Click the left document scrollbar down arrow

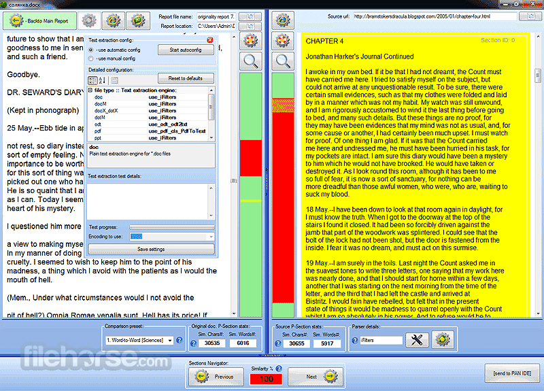234,313
